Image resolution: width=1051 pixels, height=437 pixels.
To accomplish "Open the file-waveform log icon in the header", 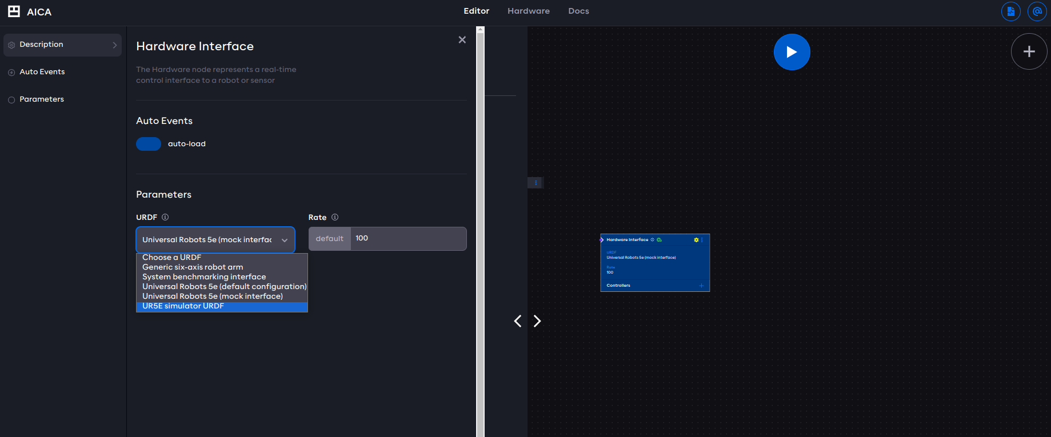I will point(1011,11).
